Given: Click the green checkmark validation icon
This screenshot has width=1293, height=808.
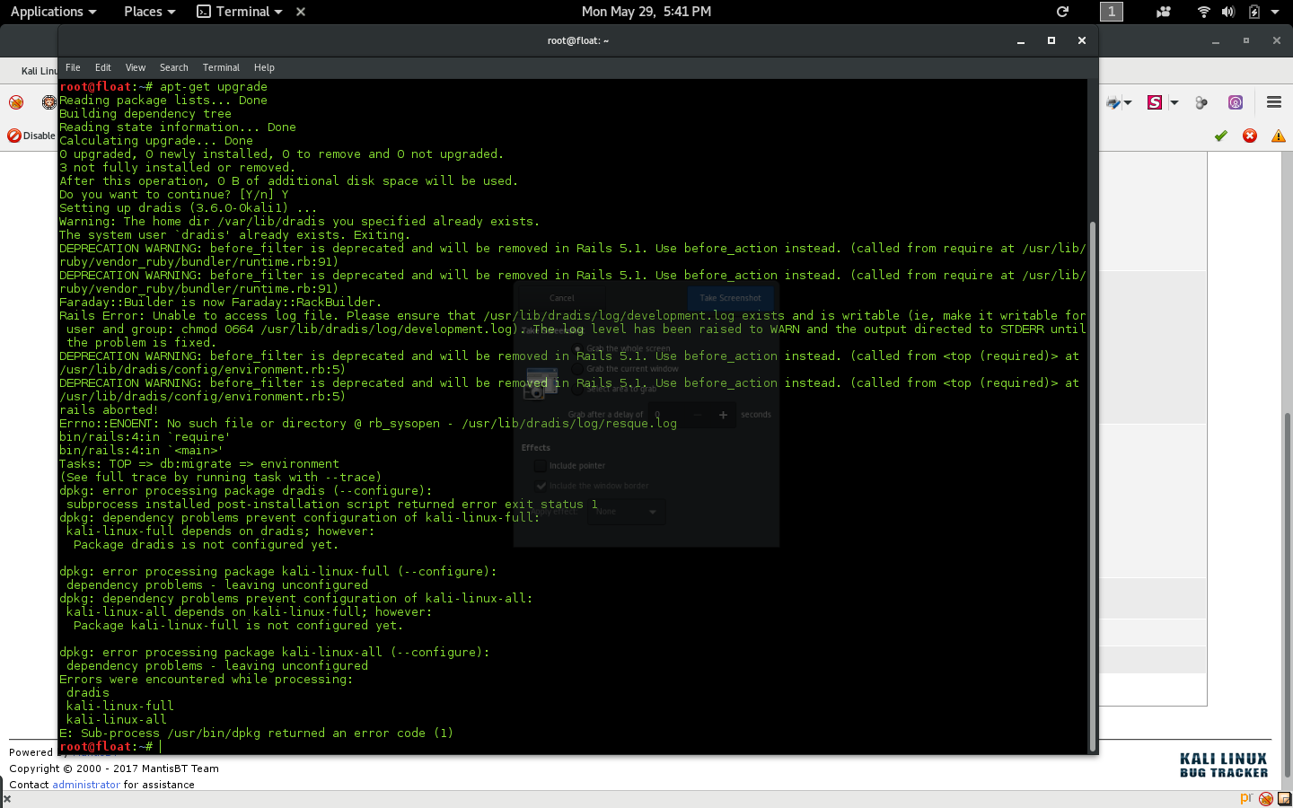Looking at the screenshot, I should (x=1220, y=136).
